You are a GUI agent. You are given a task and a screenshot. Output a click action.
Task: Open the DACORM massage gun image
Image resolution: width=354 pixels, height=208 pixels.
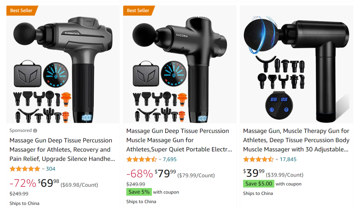pos(180,64)
